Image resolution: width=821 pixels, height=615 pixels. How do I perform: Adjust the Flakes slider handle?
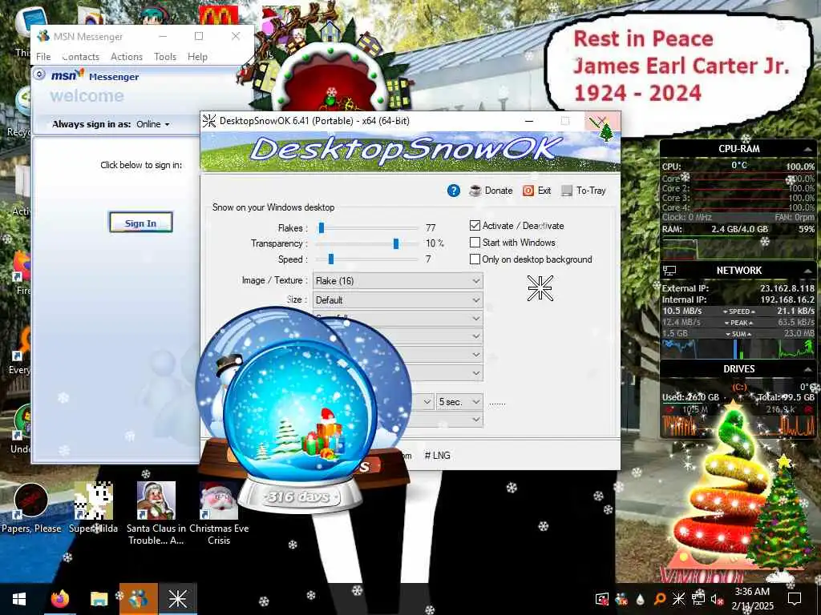point(322,227)
